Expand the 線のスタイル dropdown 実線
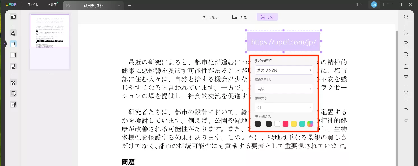 (x=284, y=89)
